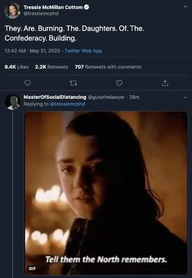
Task: Click the verified badge next to Tressie McMillan Cottom
Action: [x=86, y=7]
